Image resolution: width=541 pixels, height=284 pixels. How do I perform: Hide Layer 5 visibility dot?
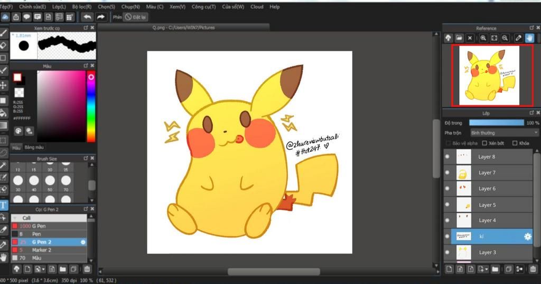tap(447, 204)
